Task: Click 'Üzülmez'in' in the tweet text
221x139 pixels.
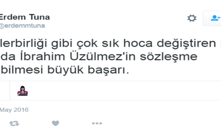Action: point(103,56)
